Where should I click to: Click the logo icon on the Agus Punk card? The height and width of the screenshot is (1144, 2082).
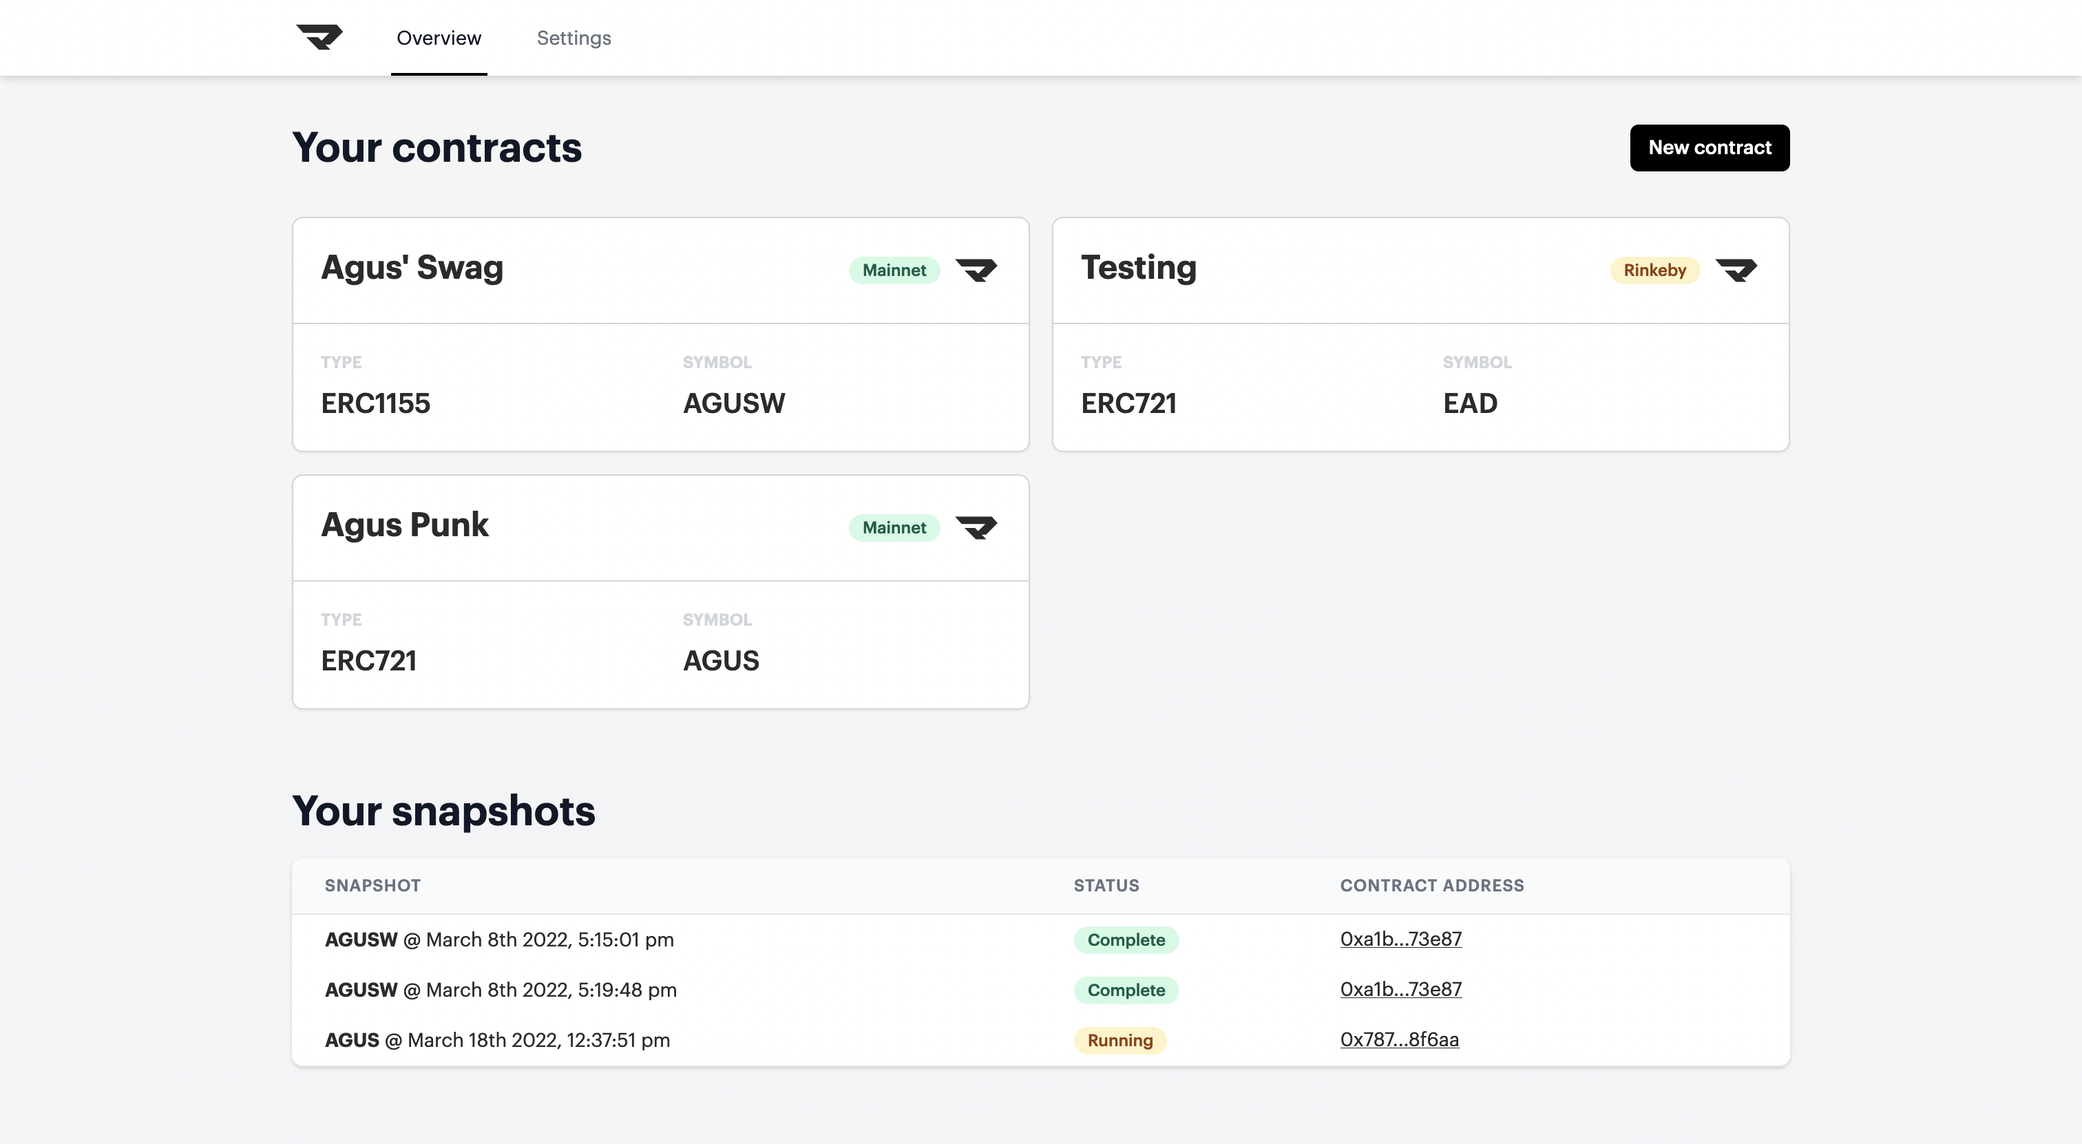[x=976, y=527]
